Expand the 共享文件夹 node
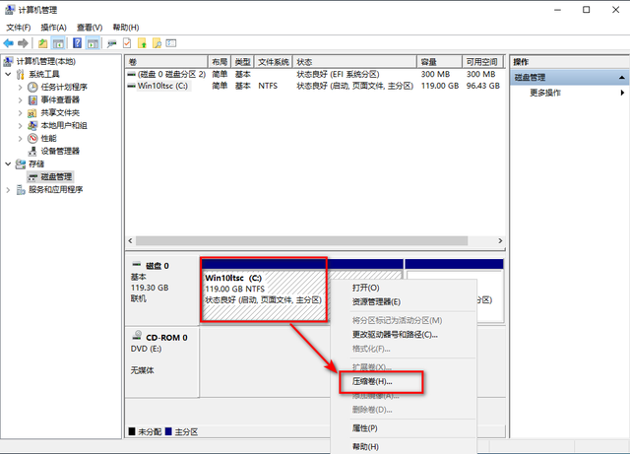The width and height of the screenshot is (630, 454). (x=20, y=112)
